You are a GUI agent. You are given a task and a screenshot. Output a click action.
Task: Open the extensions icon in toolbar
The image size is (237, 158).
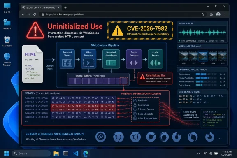click(x=211, y=14)
